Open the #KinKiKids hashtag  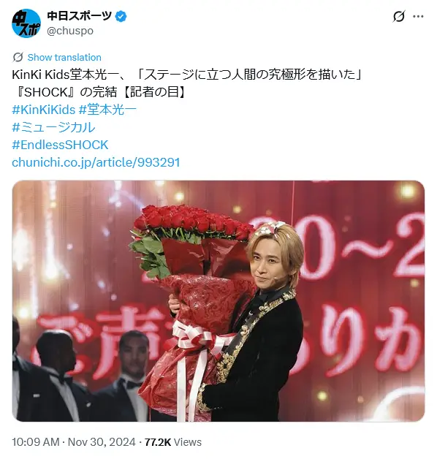[44, 110]
